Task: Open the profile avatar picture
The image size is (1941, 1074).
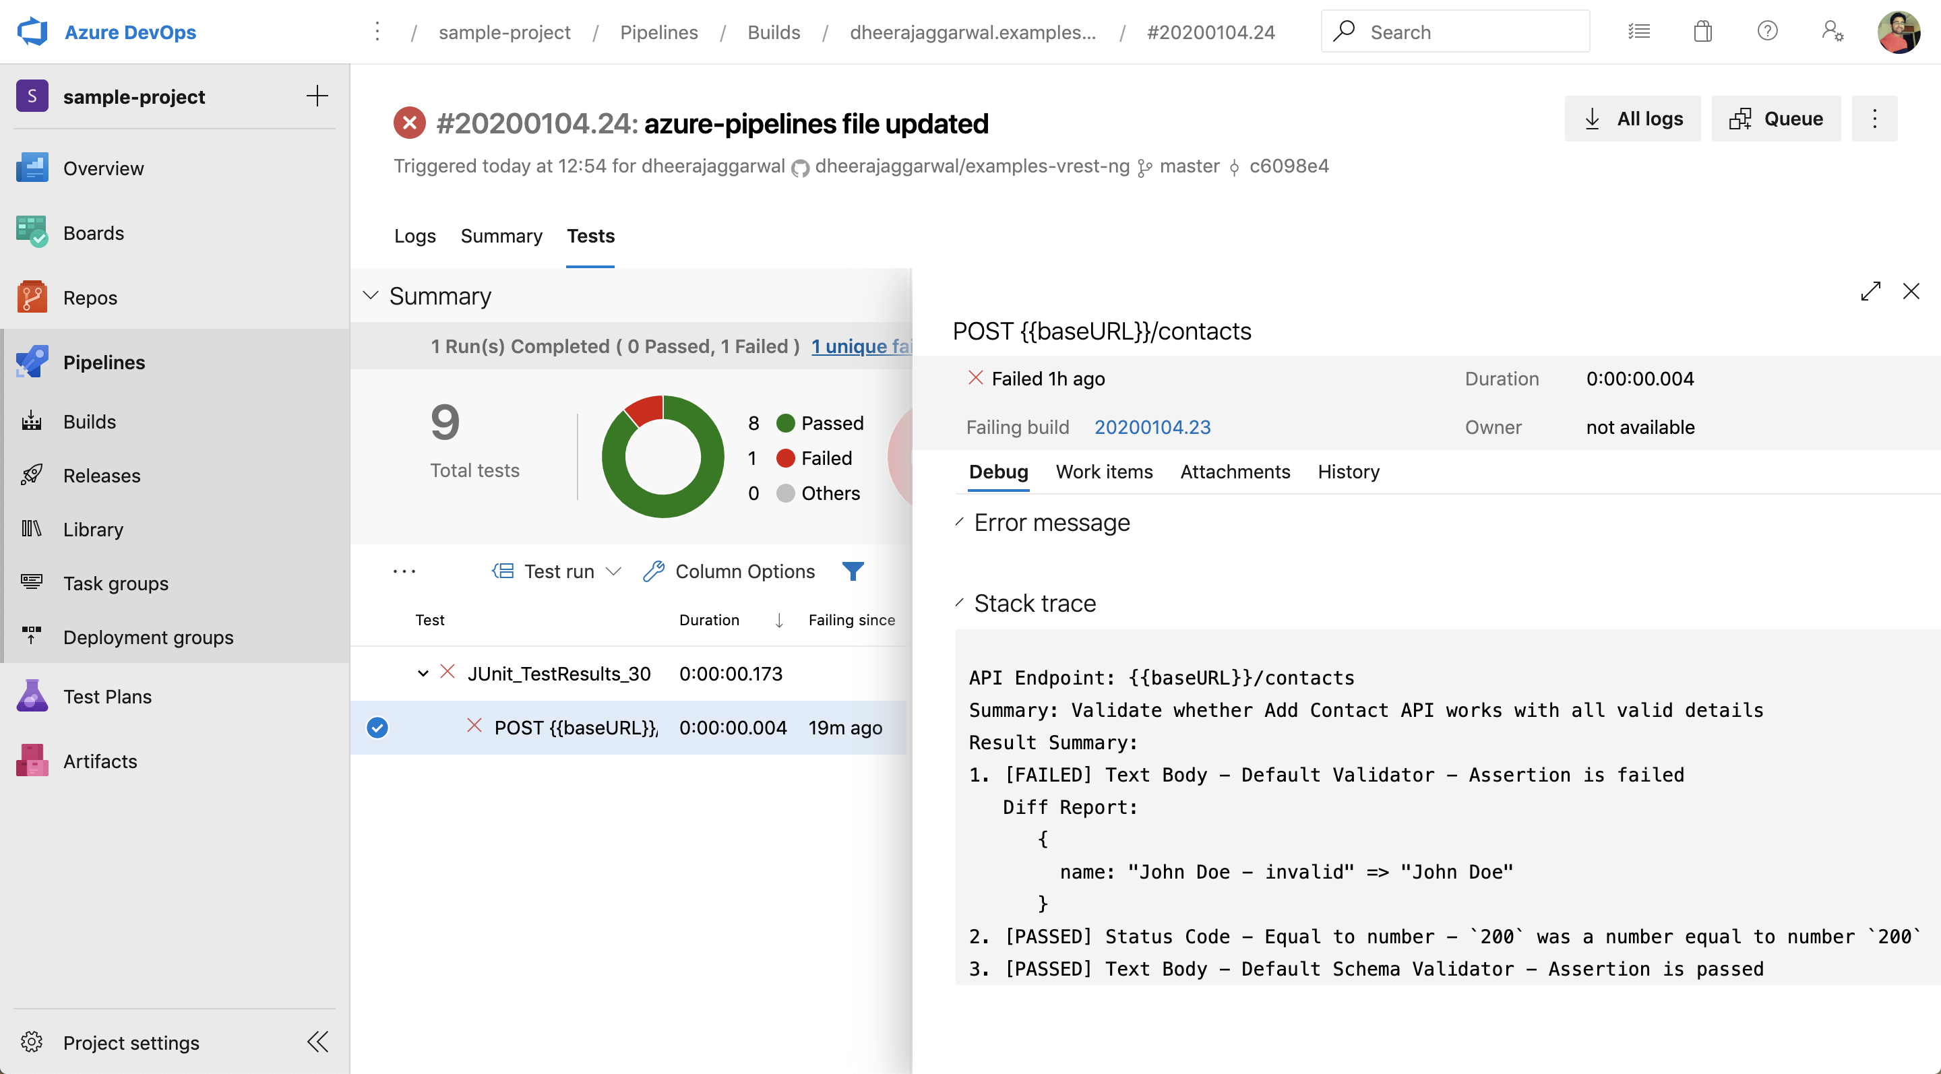Action: (1899, 32)
